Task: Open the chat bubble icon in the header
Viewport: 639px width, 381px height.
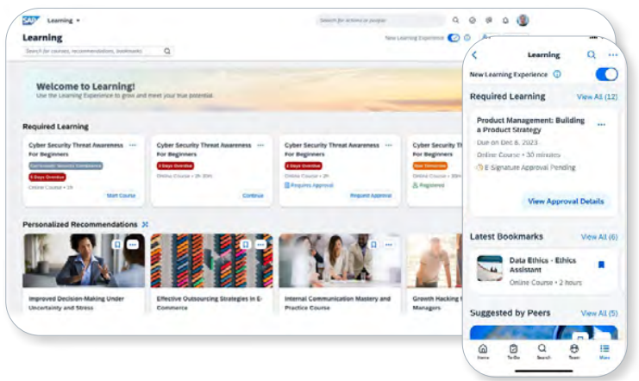Action: click(489, 20)
